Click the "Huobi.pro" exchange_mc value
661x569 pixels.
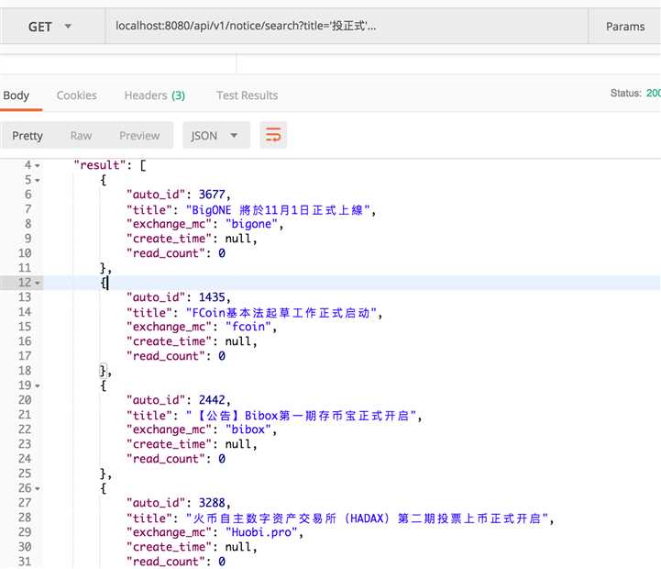261,532
